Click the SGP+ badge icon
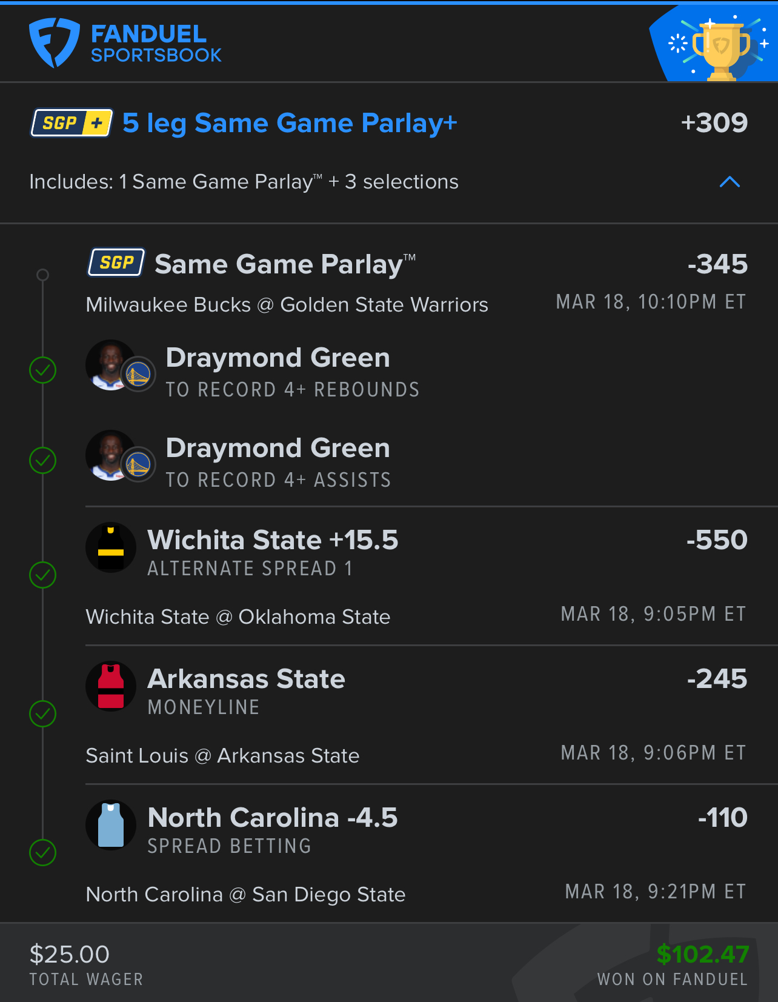This screenshot has width=778, height=1002. (x=71, y=123)
